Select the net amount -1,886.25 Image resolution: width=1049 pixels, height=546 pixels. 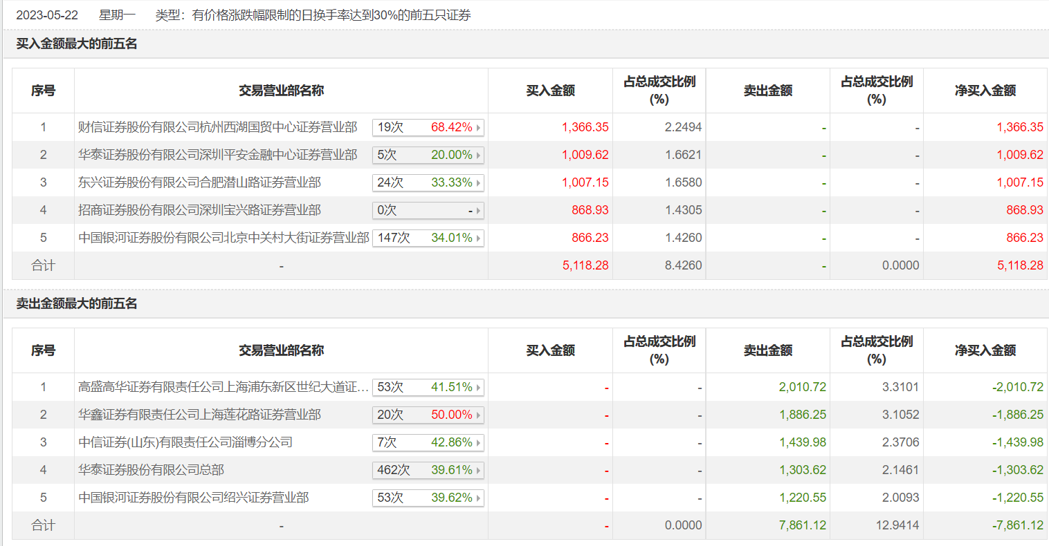1018,415
